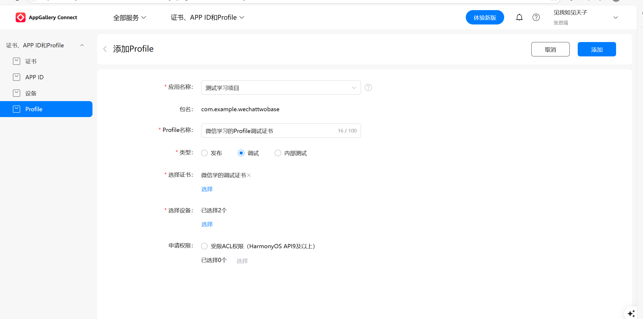Expand the 全部服务 dropdown menu
Image resolution: width=643 pixels, height=319 pixels.
130,18
